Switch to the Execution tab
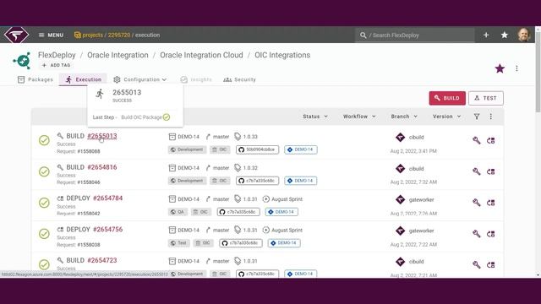This screenshot has height=304, width=541. point(83,79)
